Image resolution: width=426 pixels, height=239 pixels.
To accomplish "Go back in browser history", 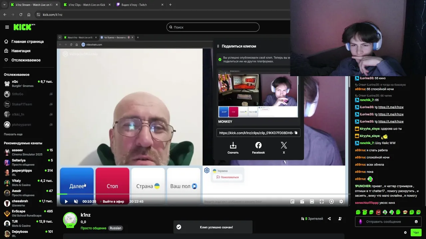I will pos(5,15).
